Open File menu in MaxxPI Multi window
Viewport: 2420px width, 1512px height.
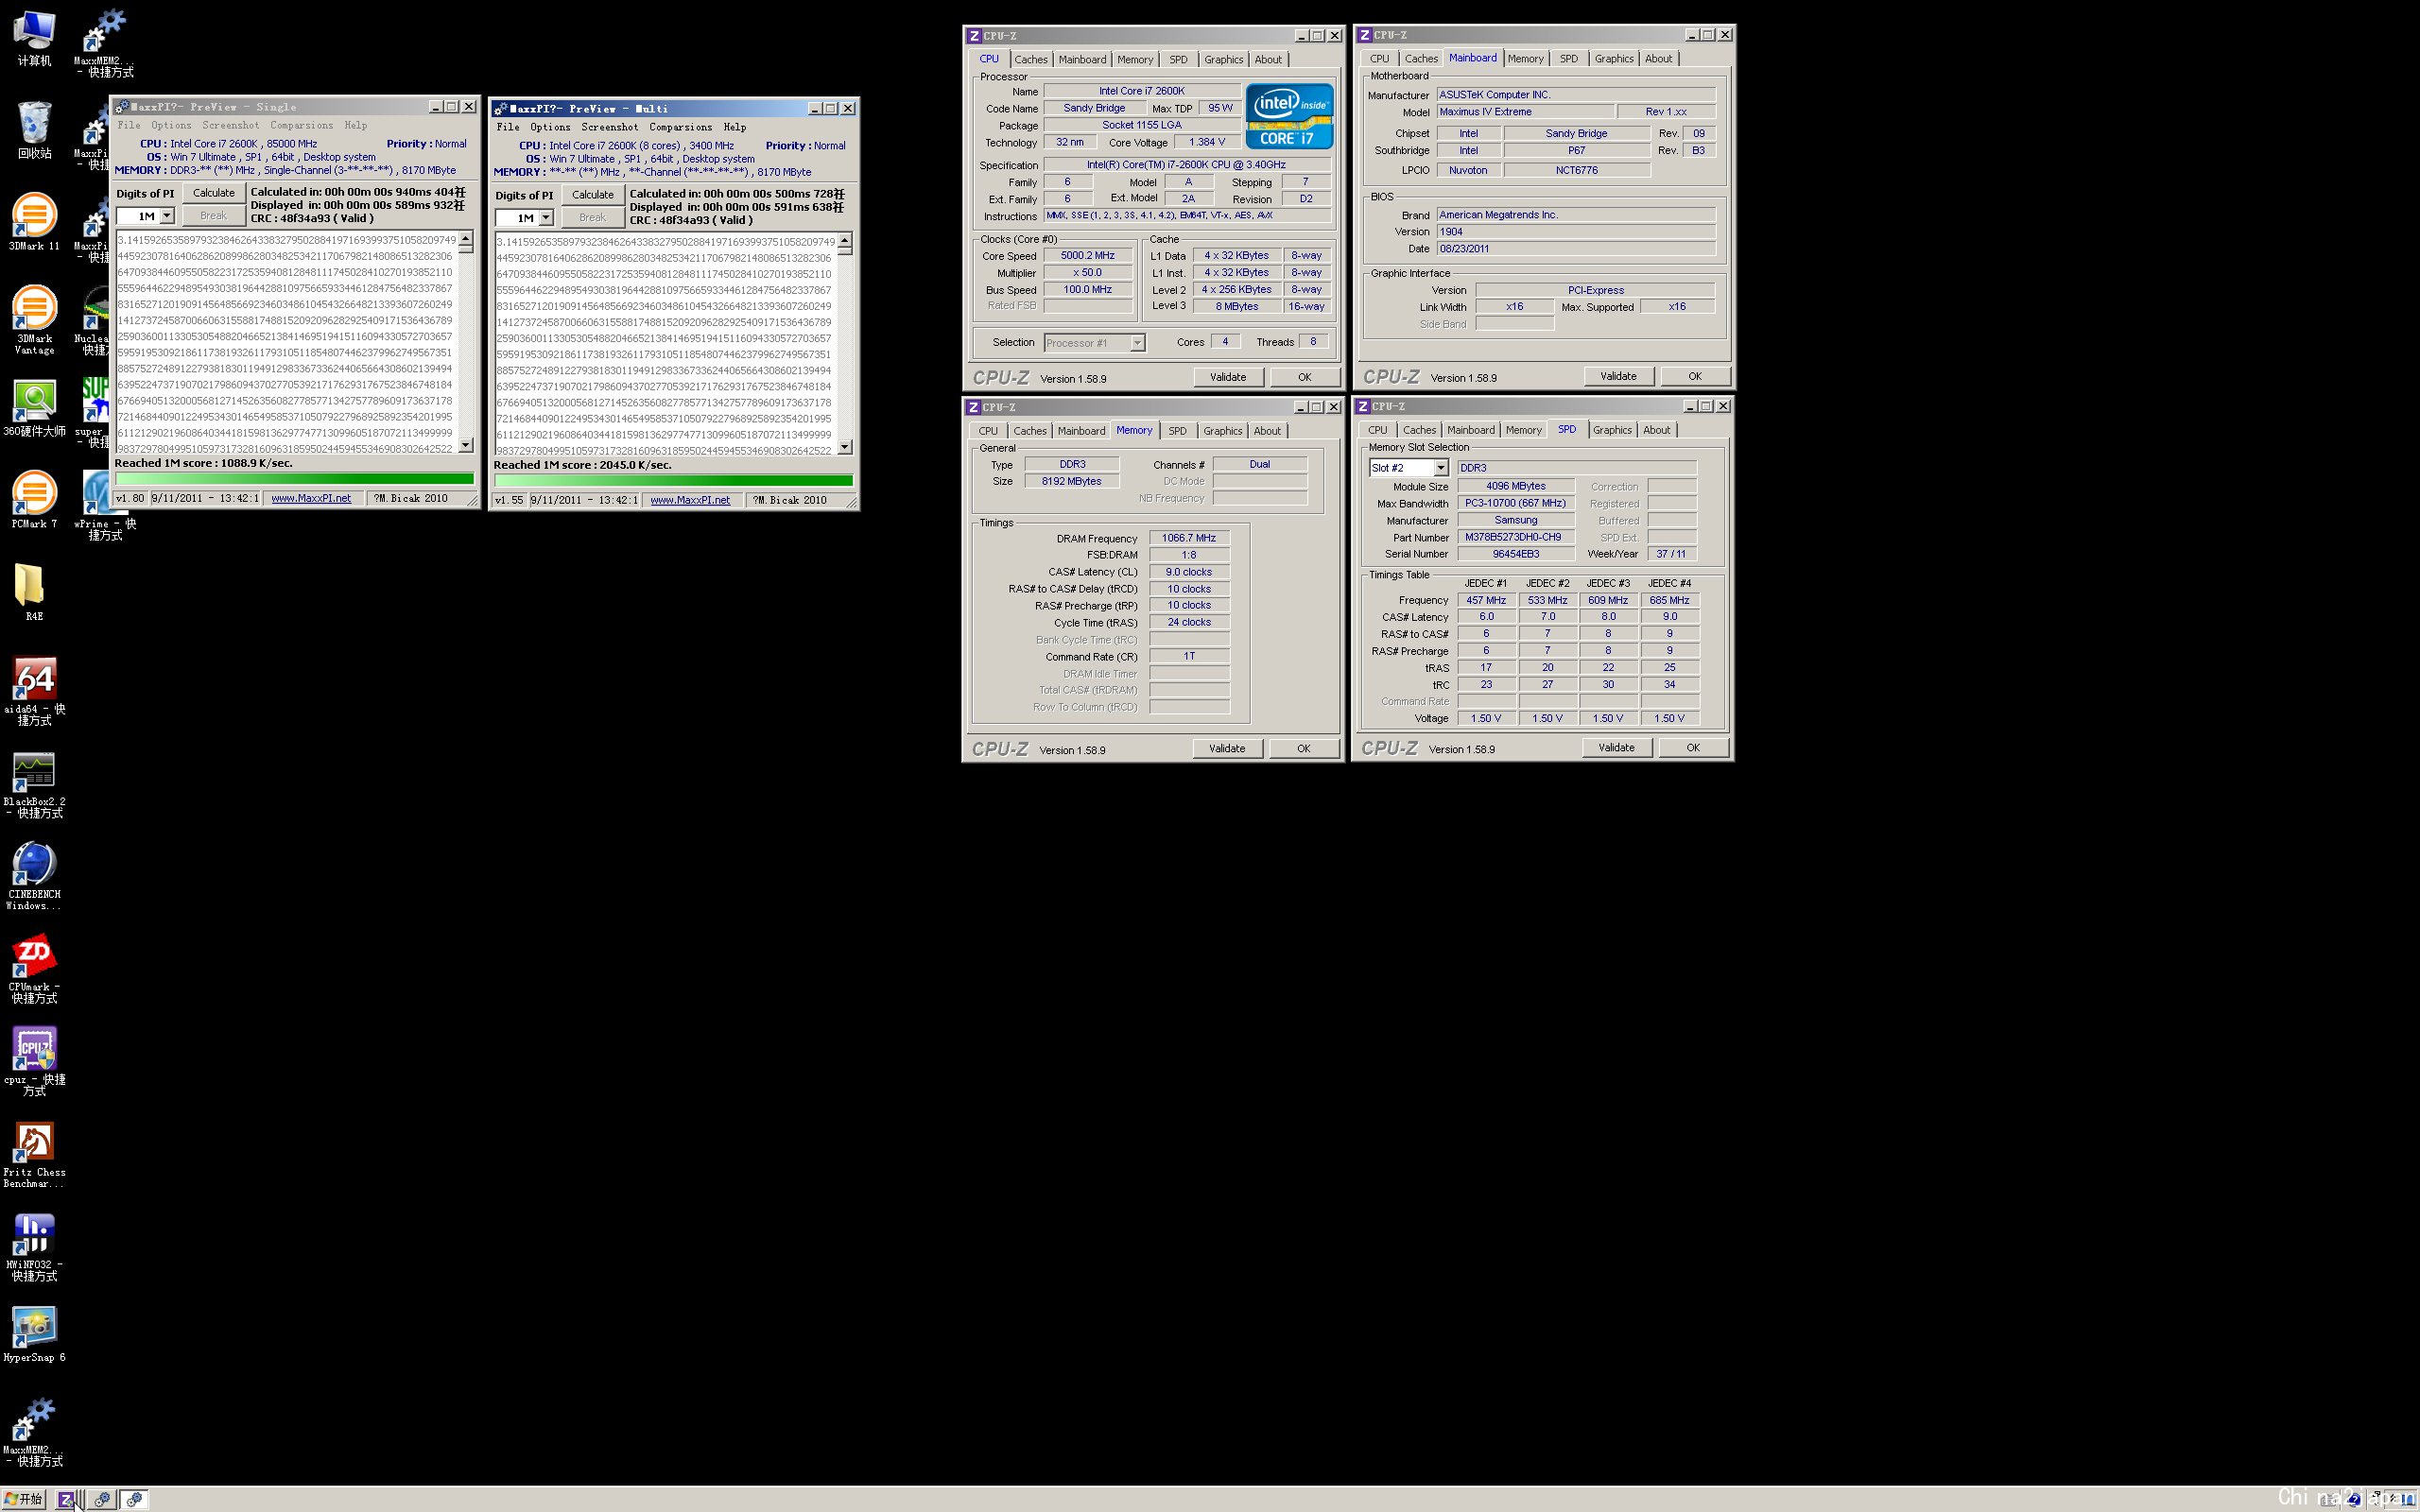coord(508,127)
